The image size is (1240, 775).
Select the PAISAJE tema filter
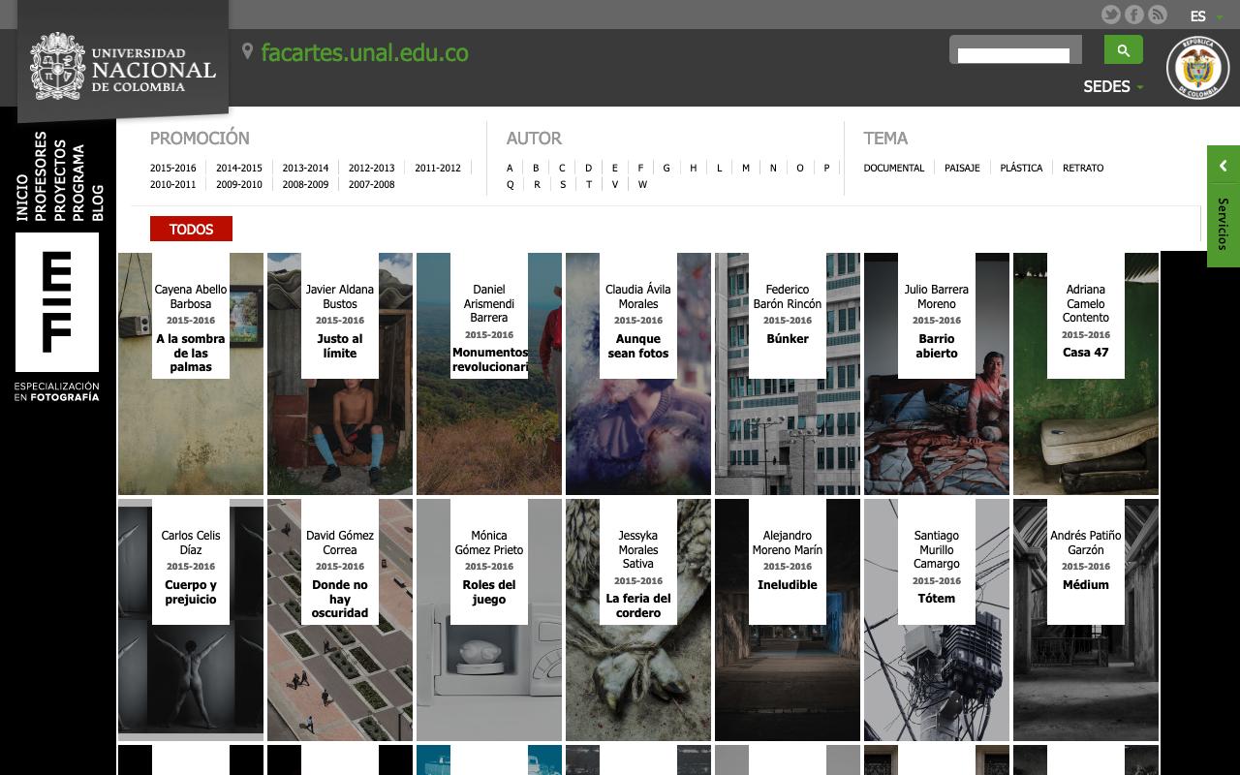(962, 168)
